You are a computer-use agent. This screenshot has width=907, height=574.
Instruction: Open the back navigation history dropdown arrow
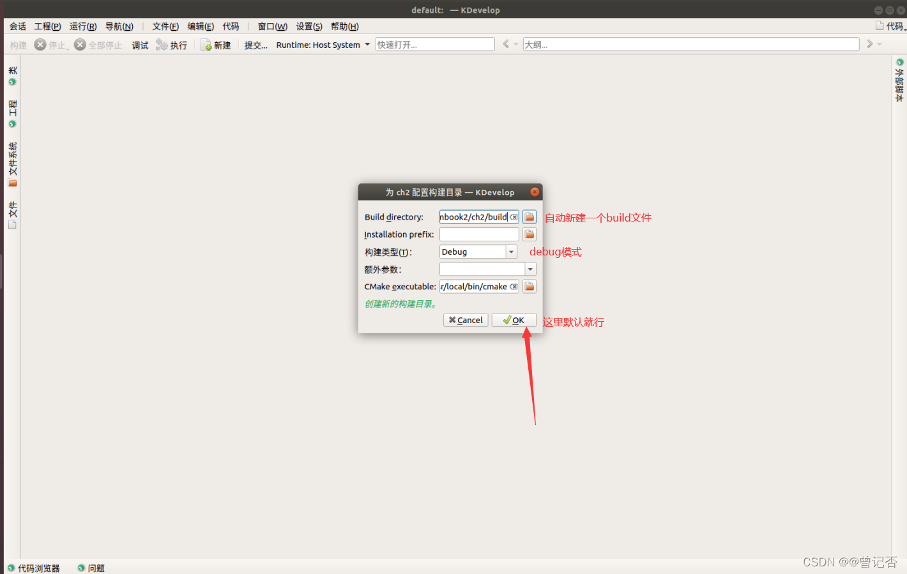coord(516,45)
